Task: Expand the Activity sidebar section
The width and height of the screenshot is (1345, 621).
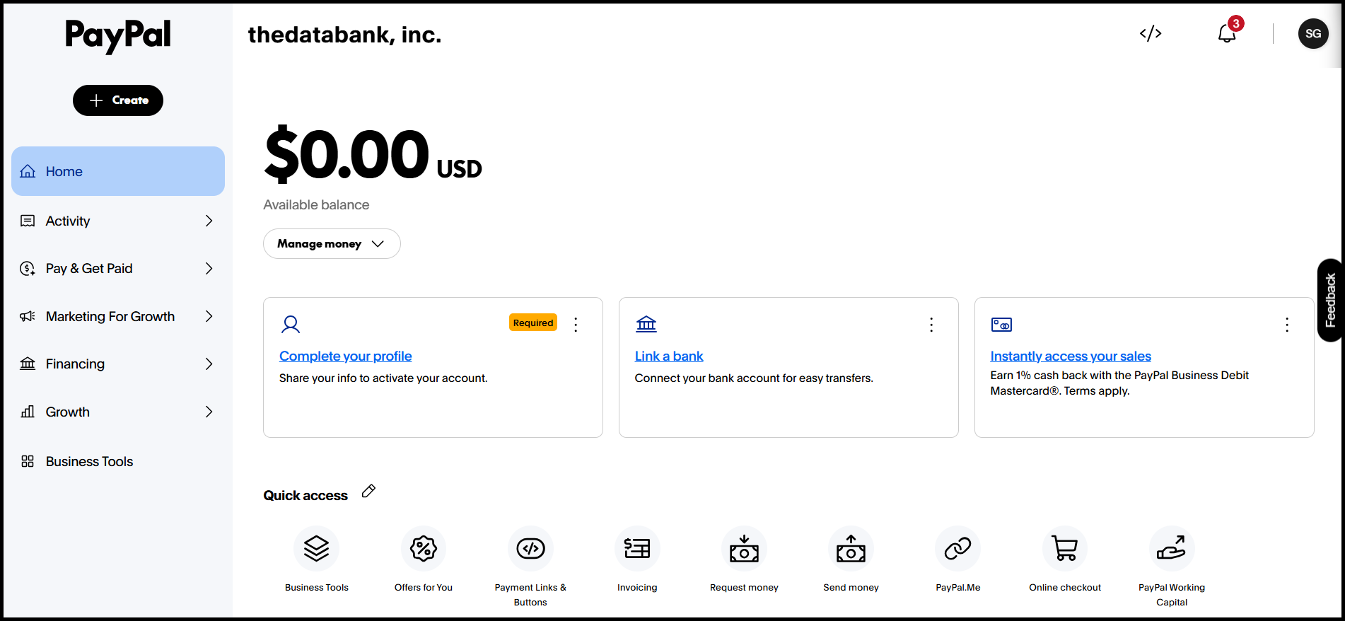Action: (118, 221)
